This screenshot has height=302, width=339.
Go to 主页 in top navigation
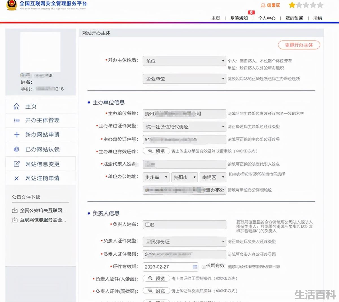(x=216, y=18)
